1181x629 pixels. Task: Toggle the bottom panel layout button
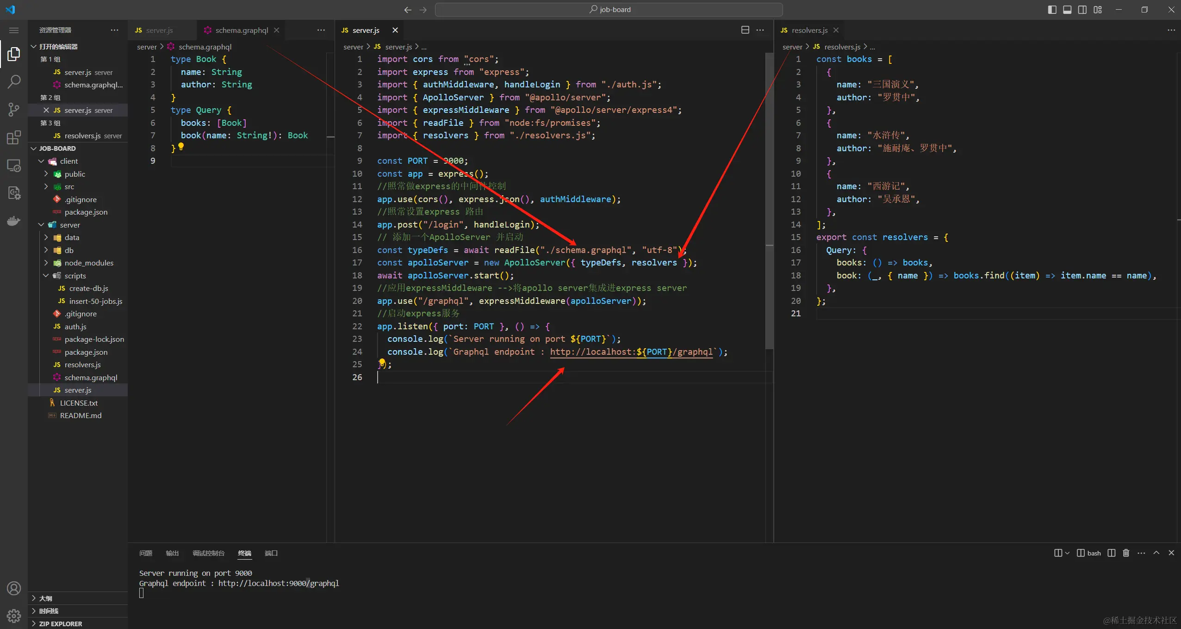tap(1067, 10)
